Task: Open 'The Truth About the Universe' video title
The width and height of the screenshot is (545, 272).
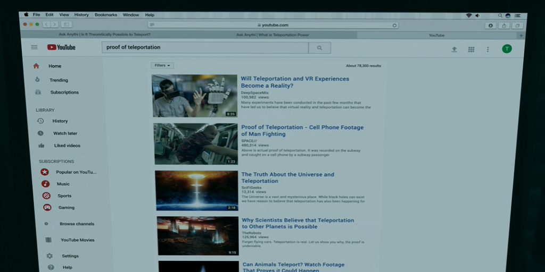Action: [x=288, y=177]
